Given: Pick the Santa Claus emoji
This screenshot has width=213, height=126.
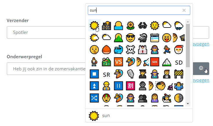Looking at the screenshot, I should click(x=178, y=50).
